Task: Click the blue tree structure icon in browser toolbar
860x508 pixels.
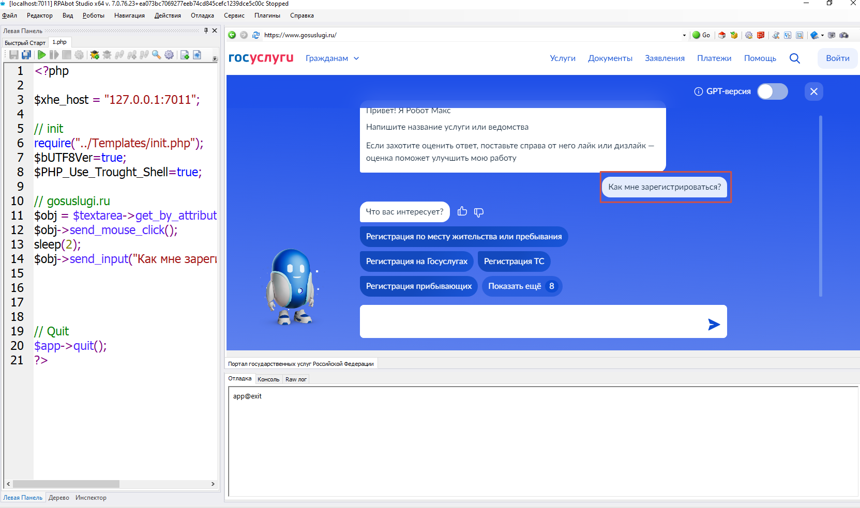Action: click(x=788, y=35)
